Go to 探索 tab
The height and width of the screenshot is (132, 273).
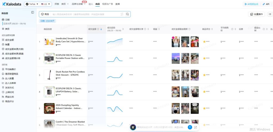tap(57, 4)
